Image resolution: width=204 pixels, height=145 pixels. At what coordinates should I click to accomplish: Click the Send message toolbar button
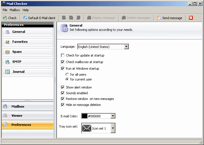(x=169, y=18)
